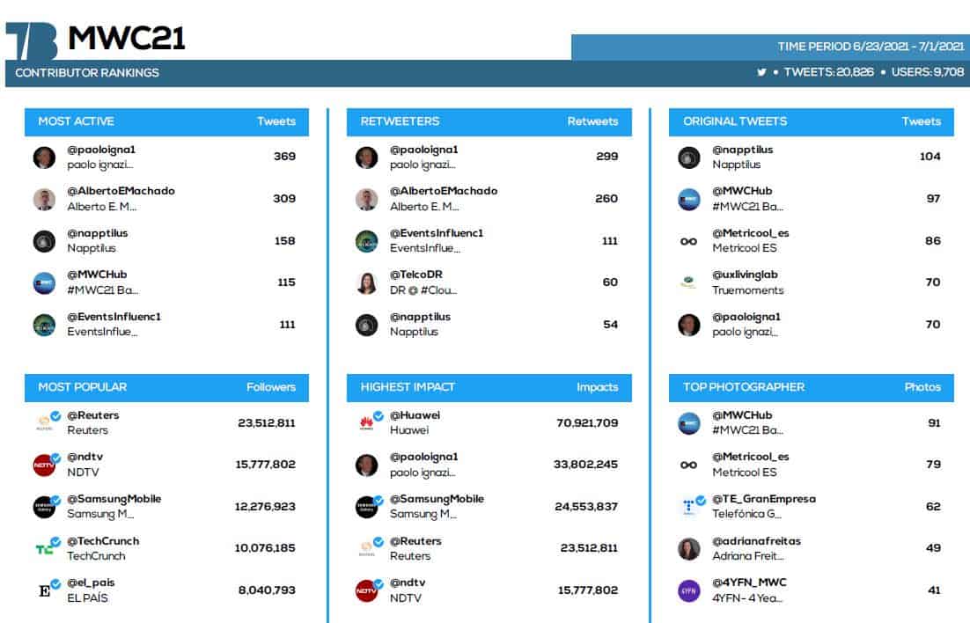
Task: Click the TB logo icon beside MWC21
Action: (32, 41)
